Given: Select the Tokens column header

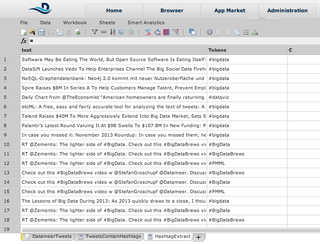Looking at the screenshot, I should pyautogui.click(x=247, y=50).
